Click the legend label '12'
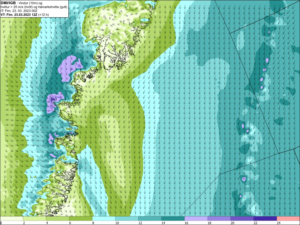 [140, 223]
